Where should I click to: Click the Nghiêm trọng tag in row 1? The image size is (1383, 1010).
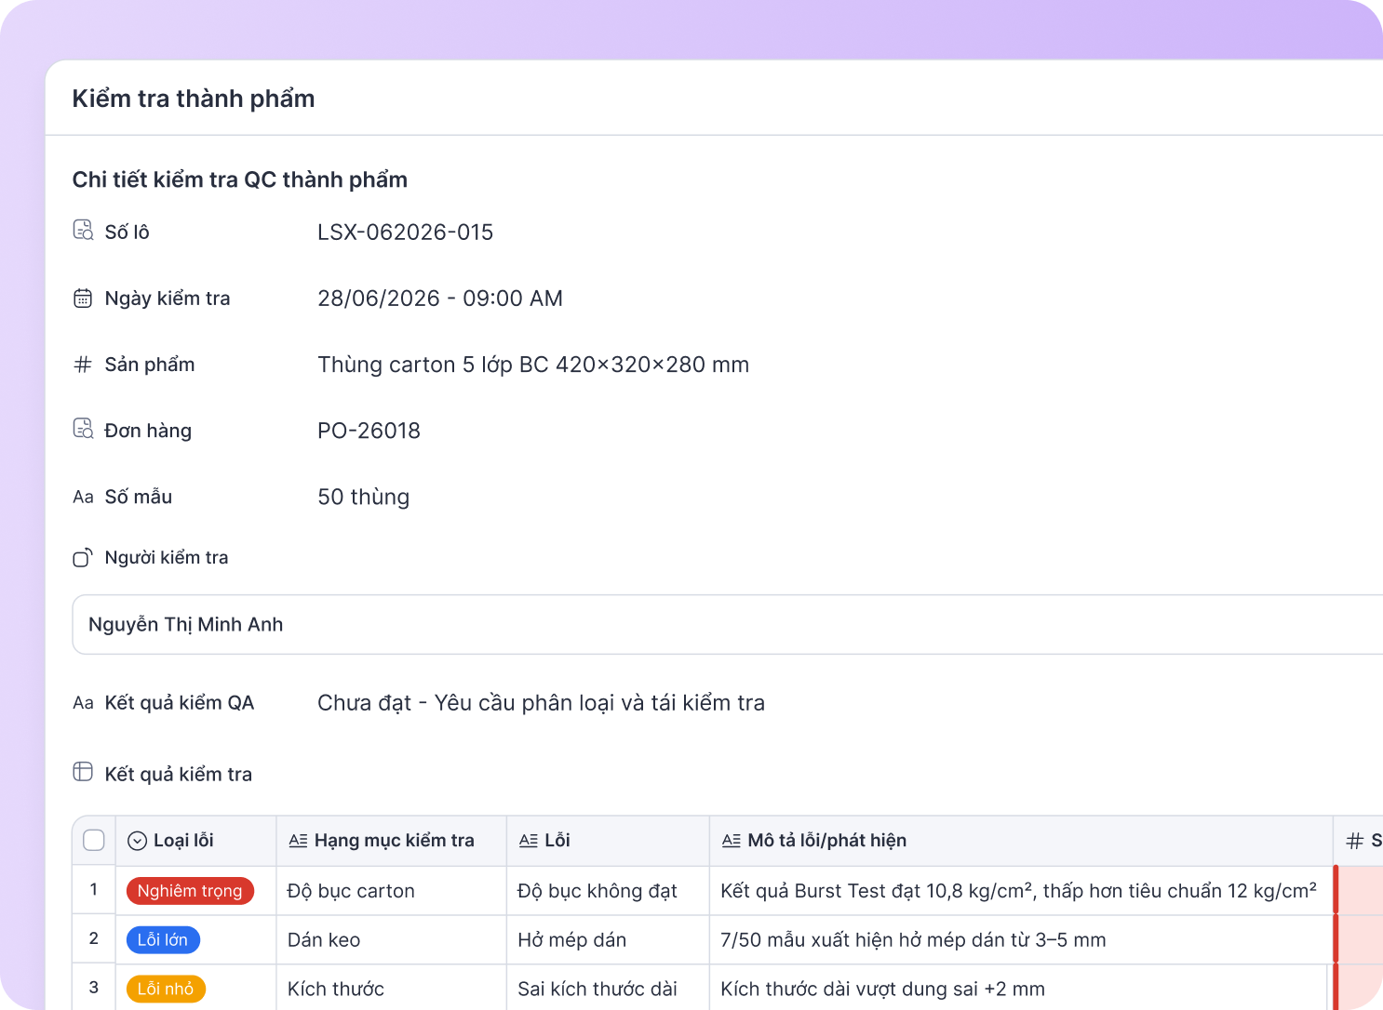190,891
